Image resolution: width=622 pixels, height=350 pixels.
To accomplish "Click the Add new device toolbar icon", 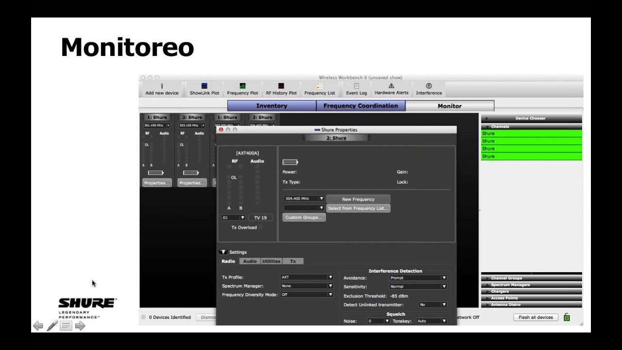I will (x=162, y=89).
